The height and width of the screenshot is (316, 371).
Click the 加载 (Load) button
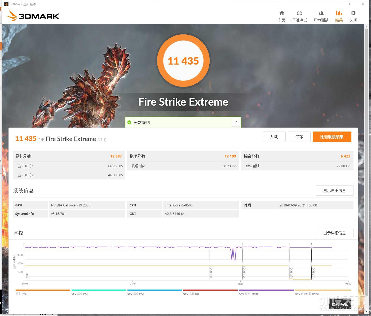point(274,137)
